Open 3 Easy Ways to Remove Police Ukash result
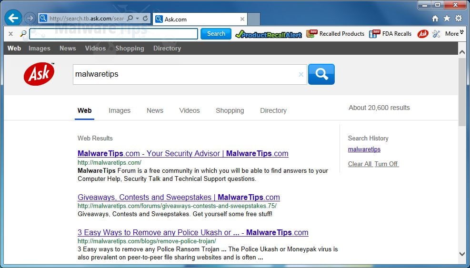 (x=193, y=233)
